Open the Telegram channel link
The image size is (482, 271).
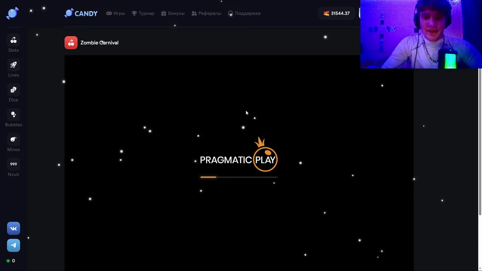[14, 245]
